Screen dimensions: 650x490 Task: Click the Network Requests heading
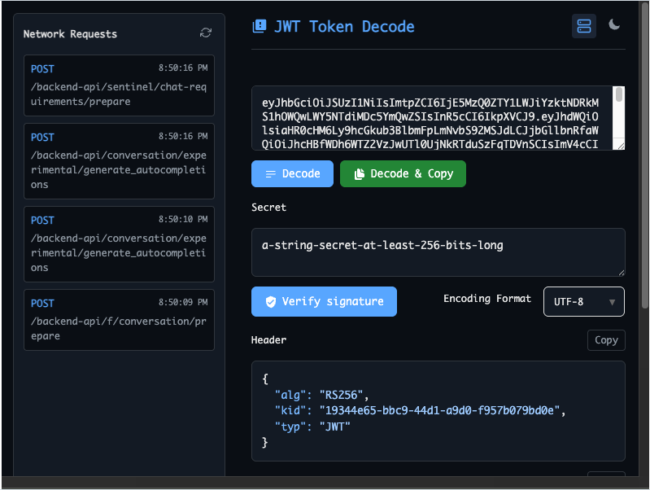[70, 34]
